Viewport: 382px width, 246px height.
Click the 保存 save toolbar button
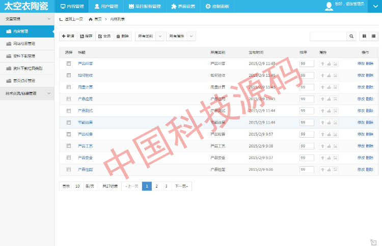pos(87,37)
